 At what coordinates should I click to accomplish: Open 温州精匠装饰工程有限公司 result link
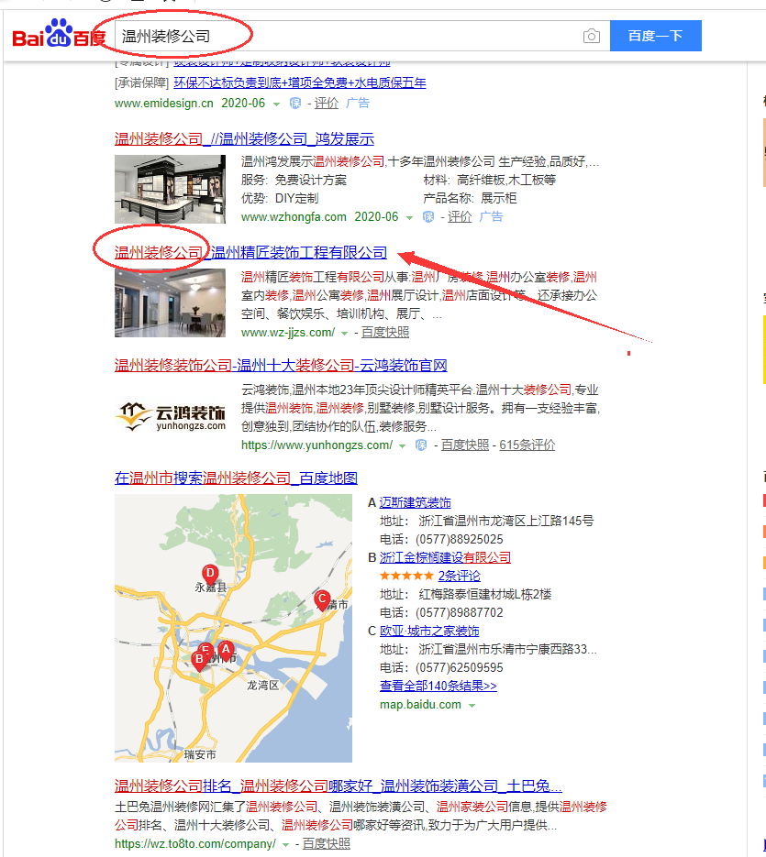click(299, 253)
